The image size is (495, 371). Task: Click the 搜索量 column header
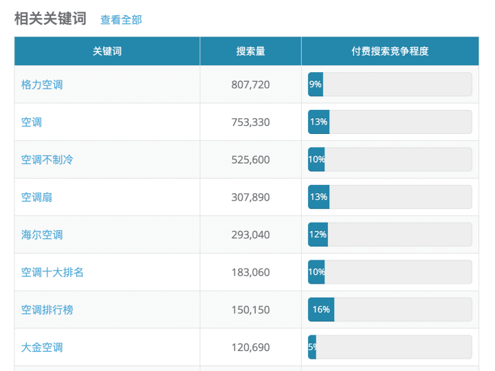click(251, 51)
